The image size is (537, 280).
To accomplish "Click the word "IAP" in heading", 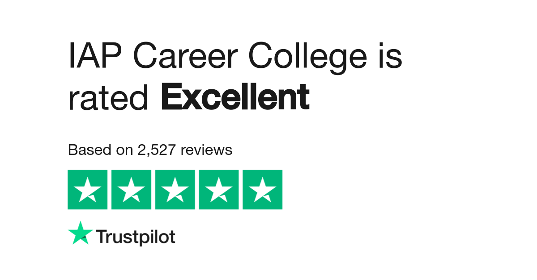I will coord(95,57).
